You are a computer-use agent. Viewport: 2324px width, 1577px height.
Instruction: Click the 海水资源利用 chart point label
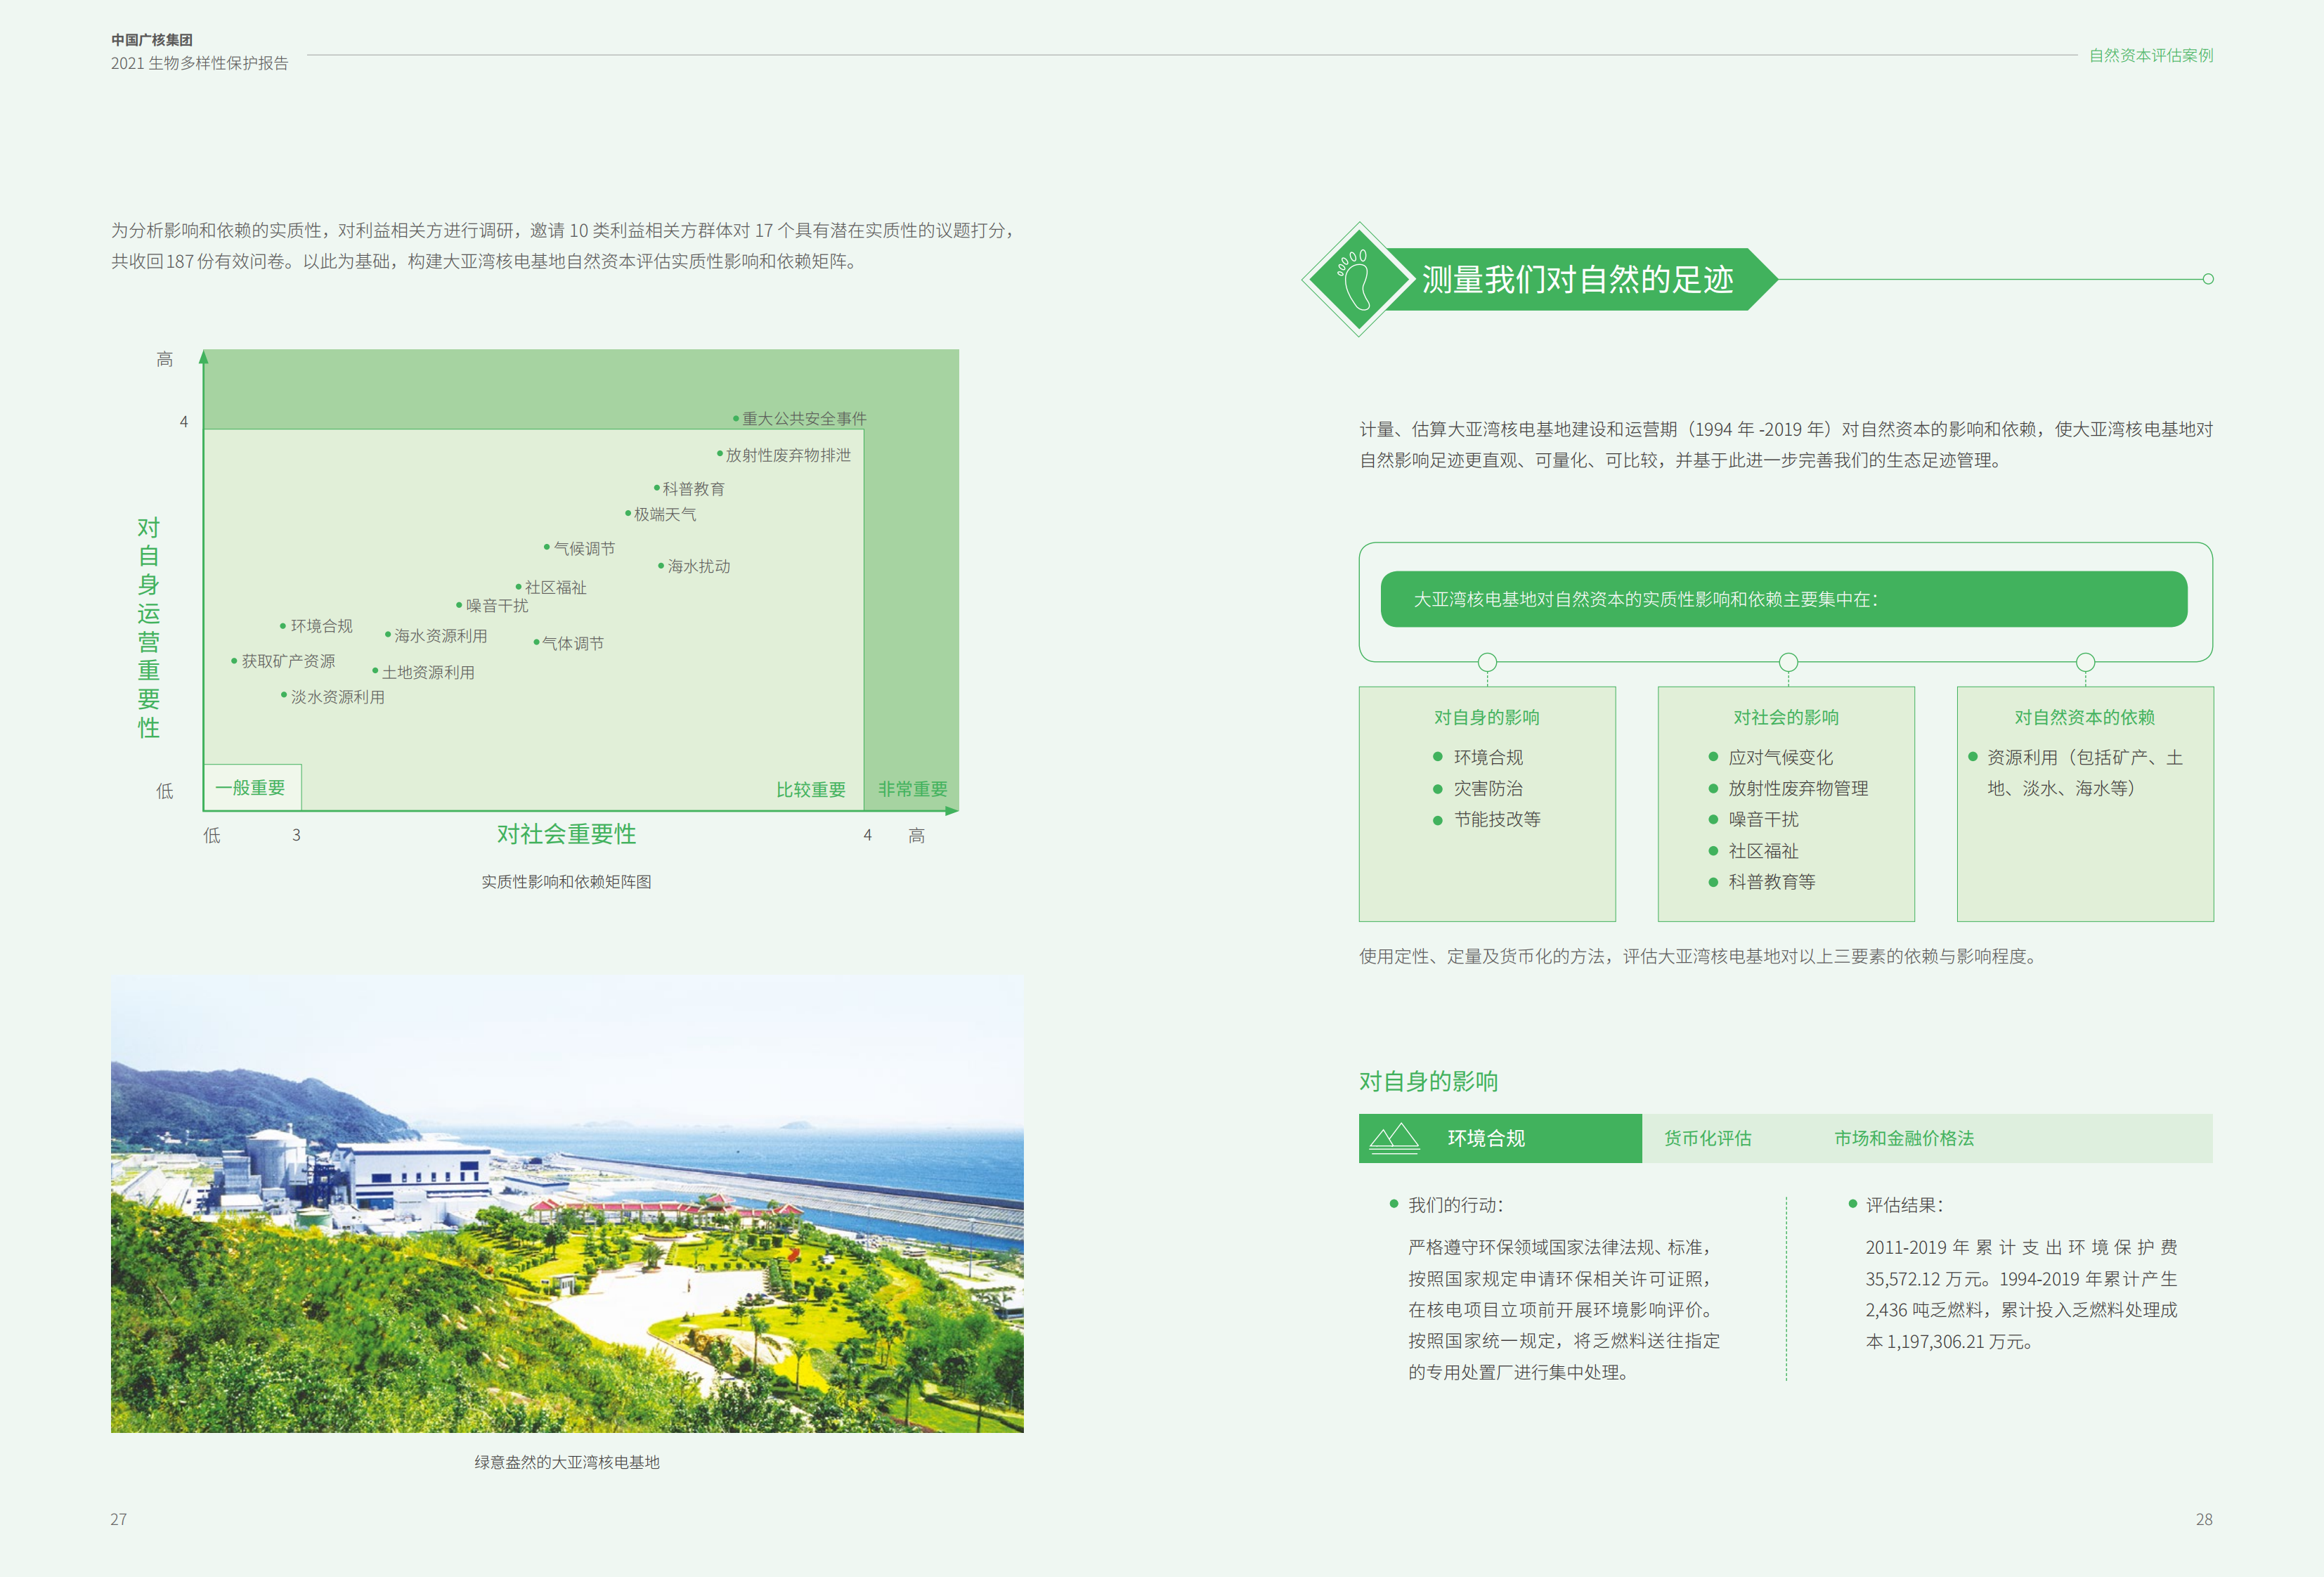440,636
